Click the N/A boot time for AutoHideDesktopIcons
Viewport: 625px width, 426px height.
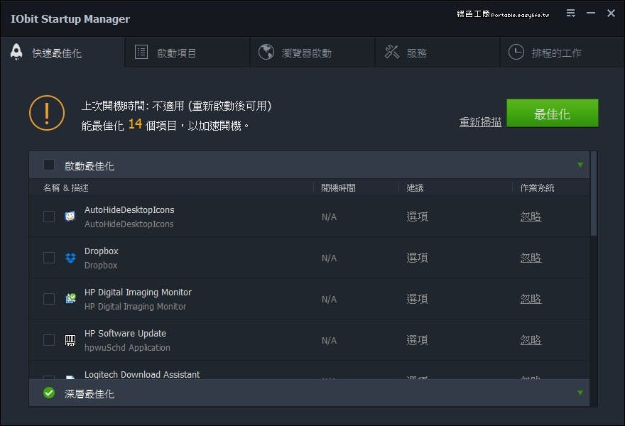click(330, 217)
